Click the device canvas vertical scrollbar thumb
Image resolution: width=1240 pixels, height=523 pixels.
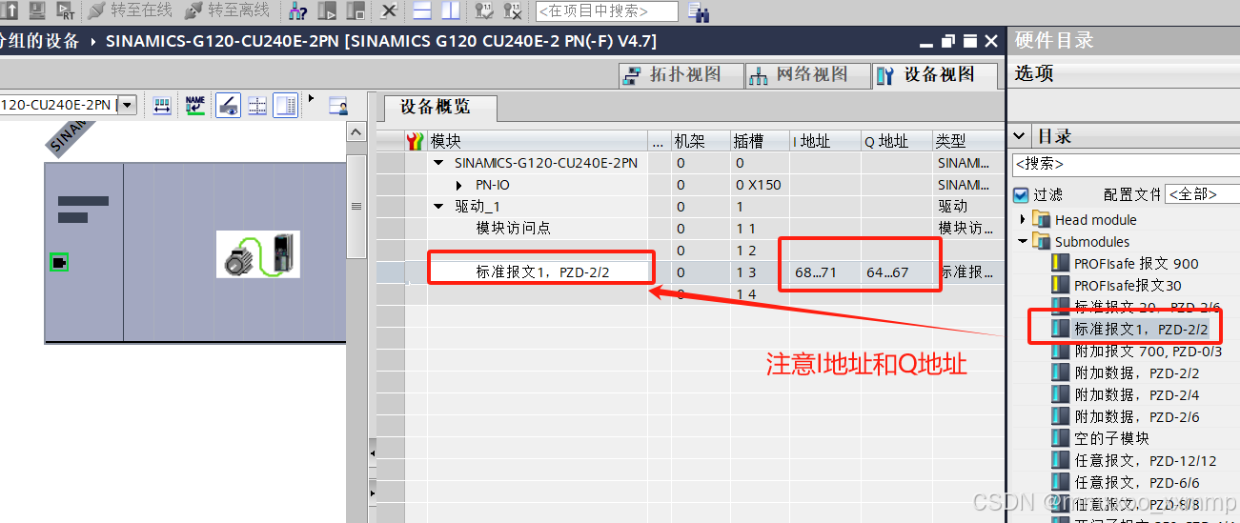click(356, 206)
